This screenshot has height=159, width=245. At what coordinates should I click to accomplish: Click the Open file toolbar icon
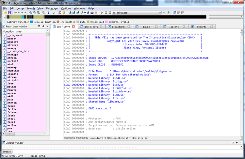tap(5, 13)
